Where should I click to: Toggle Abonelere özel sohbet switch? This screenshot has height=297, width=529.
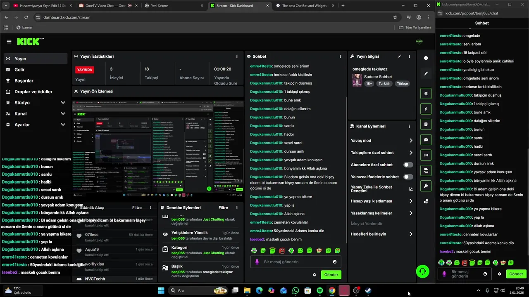click(x=408, y=165)
